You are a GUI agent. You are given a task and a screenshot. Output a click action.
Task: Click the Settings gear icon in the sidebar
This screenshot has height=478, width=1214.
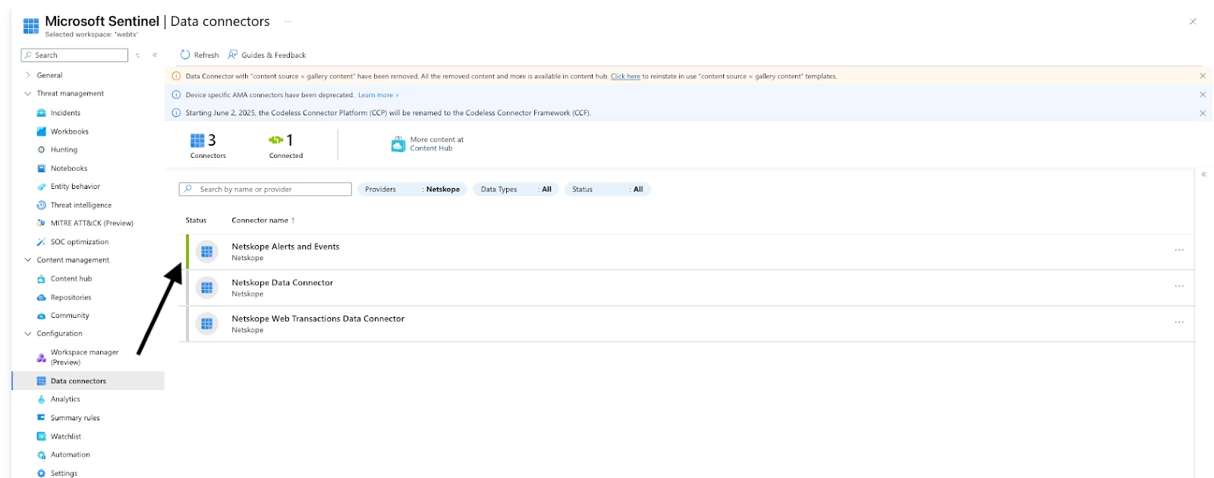point(42,473)
